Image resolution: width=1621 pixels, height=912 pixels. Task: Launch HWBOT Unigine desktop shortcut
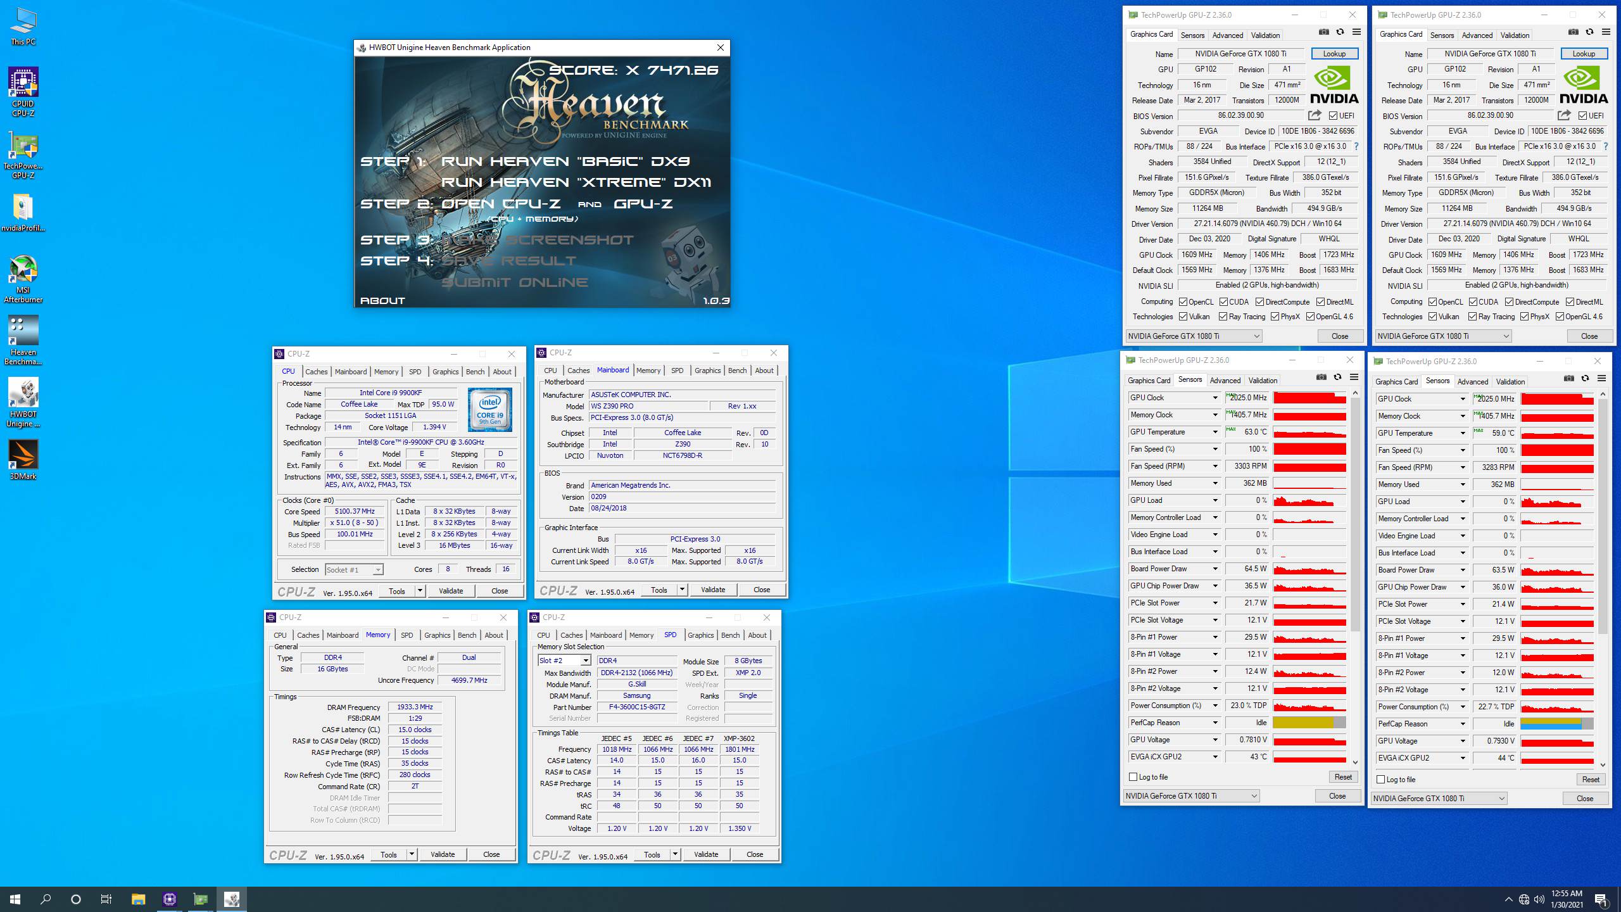click(23, 403)
